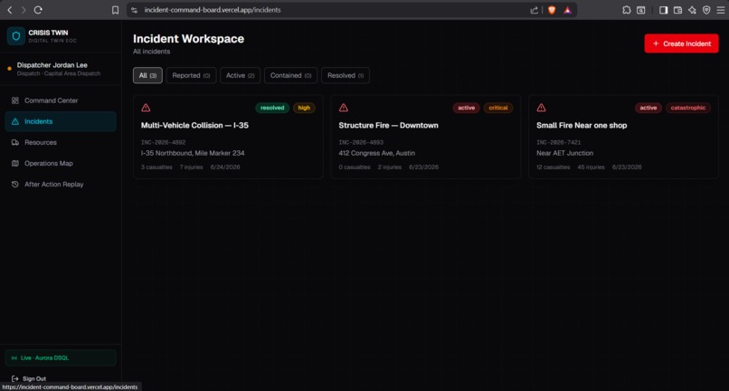Click the After Action Replay clock icon
The image size is (729, 391).
14,185
